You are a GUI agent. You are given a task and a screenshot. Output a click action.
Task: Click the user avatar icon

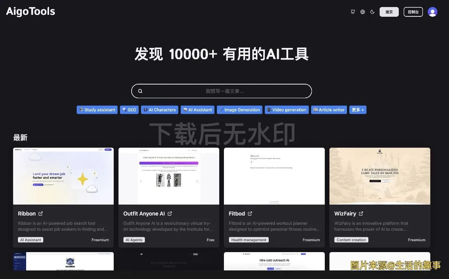click(432, 12)
